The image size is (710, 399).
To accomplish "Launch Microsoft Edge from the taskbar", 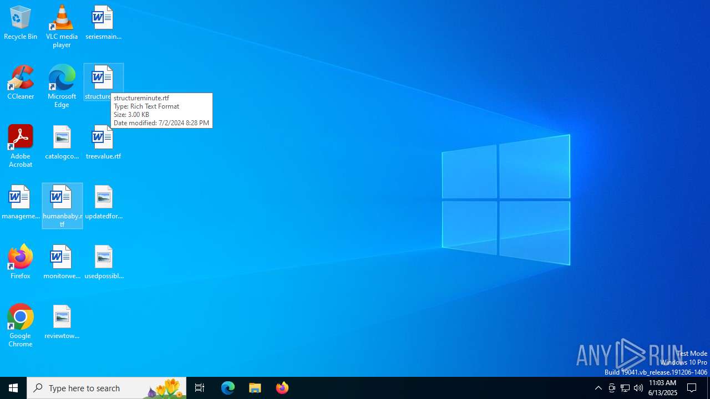I will (228, 388).
